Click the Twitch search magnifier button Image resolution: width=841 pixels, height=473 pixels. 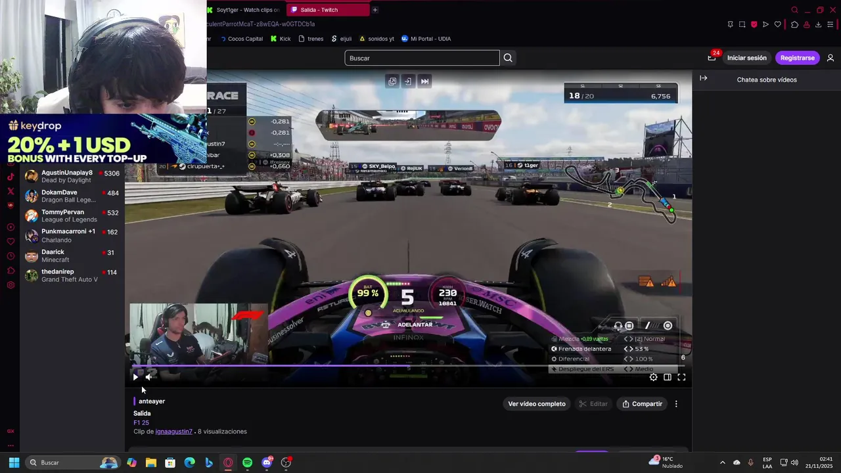[x=508, y=58]
